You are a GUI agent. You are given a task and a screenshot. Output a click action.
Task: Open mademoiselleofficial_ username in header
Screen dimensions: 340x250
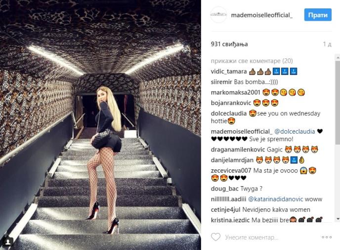click(x=262, y=15)
